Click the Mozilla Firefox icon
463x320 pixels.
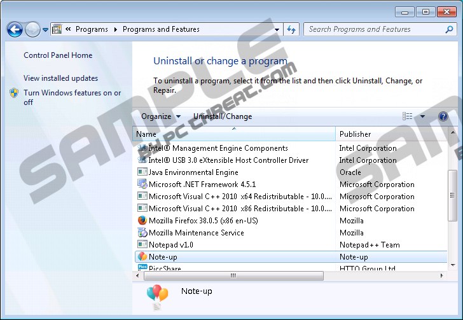click(142, 220)
